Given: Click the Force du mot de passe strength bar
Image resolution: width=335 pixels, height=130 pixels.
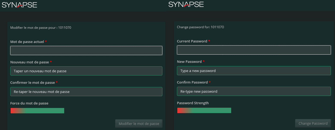Looking at the screenshot, I should point(37,111).
